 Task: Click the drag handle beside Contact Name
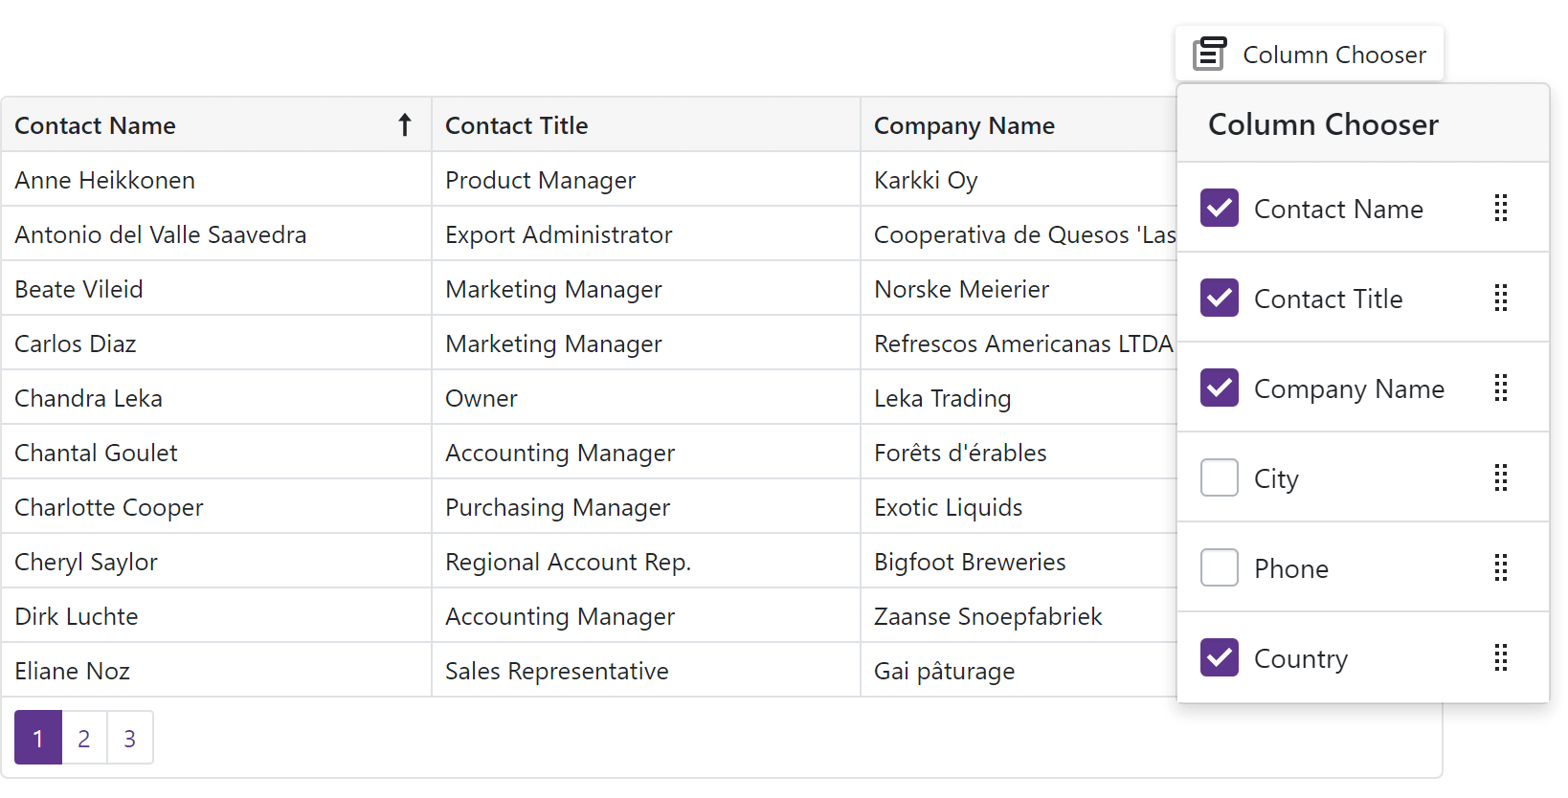[1501, 209]
